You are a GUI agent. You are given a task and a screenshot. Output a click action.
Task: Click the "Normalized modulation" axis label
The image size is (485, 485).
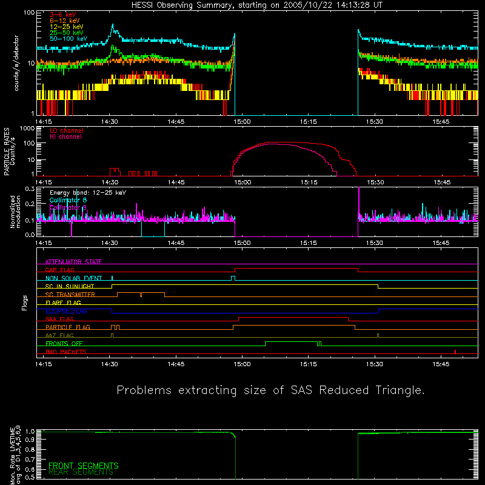pos(15,212)
